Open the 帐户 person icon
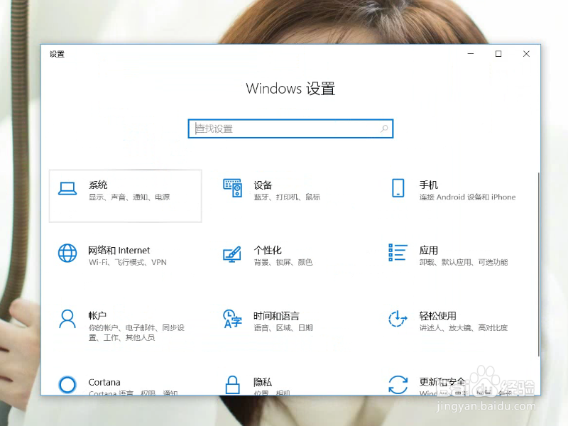Screen dimensions: 568x426 (x=67, y=319)
